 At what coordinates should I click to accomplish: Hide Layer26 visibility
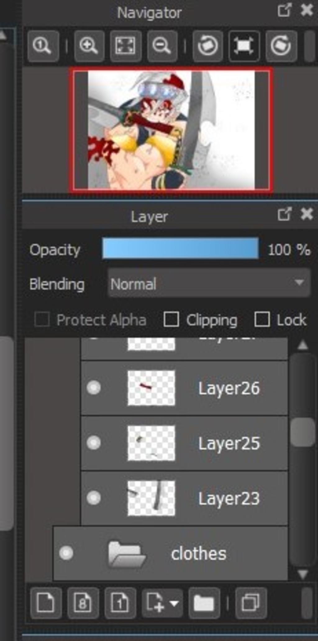(x=93, y=388)
